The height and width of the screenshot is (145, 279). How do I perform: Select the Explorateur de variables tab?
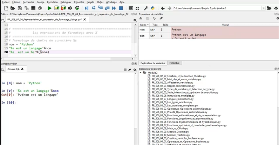[x=152, y=63]
